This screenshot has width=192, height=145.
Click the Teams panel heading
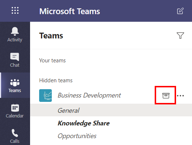51,36
